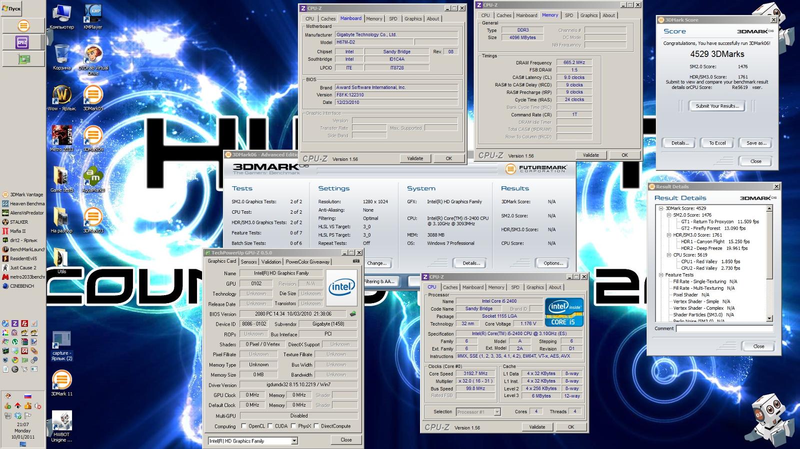The width and height of the screenshot is (800, 449).
Task: Open the Metro 2033 desktop icon
Action: (x=61, y=138)
